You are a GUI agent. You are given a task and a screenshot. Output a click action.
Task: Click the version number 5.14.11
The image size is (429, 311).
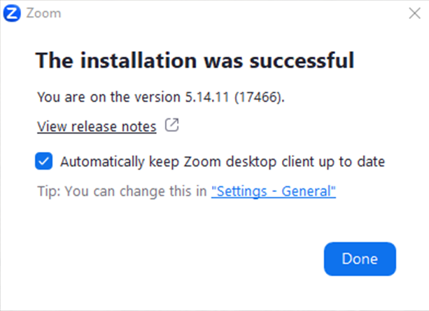point(207,97)
